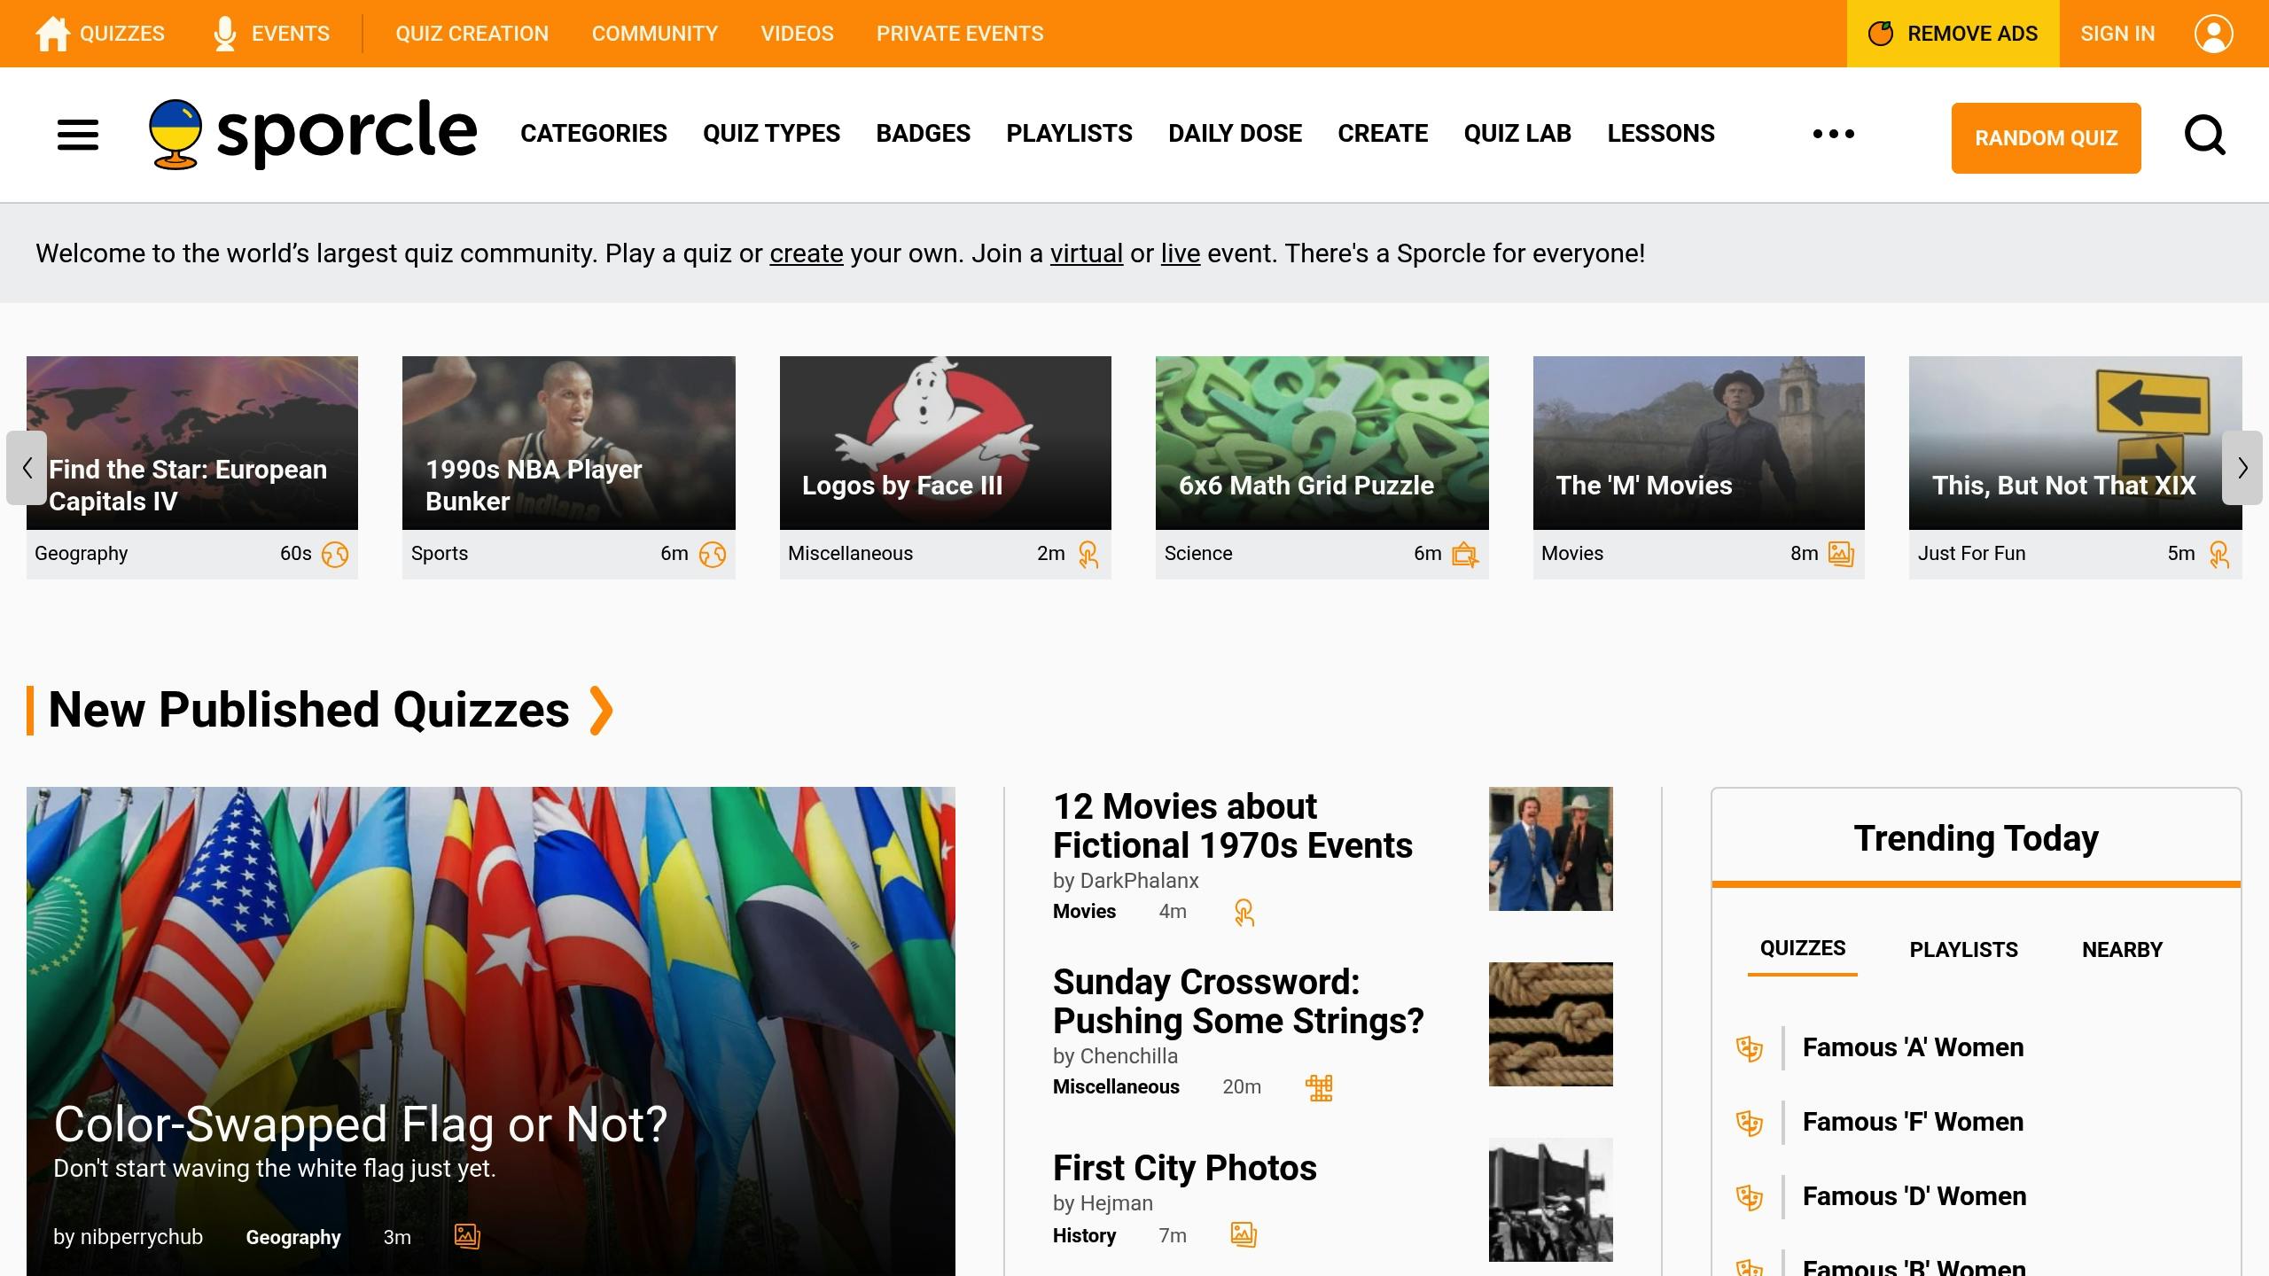Click the user profile avatar icon

[2213, 34]
